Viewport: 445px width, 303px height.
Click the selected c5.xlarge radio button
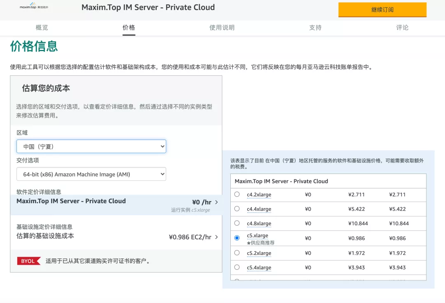(237, 238)
